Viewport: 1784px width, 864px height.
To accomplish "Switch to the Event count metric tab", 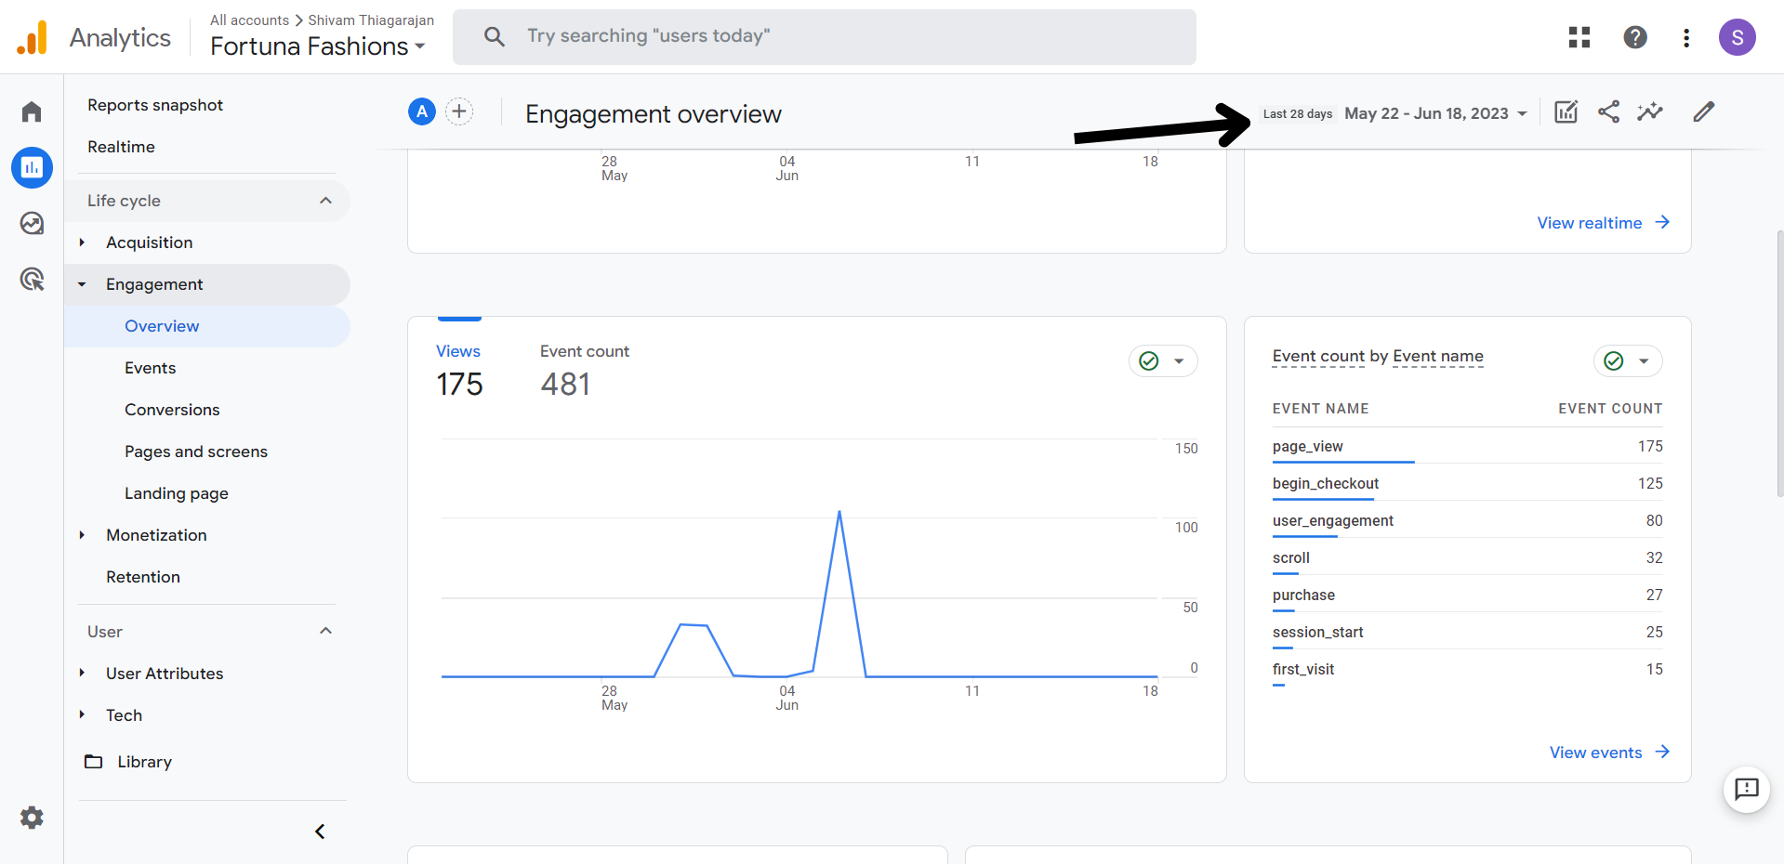I will tap(584, 350).
